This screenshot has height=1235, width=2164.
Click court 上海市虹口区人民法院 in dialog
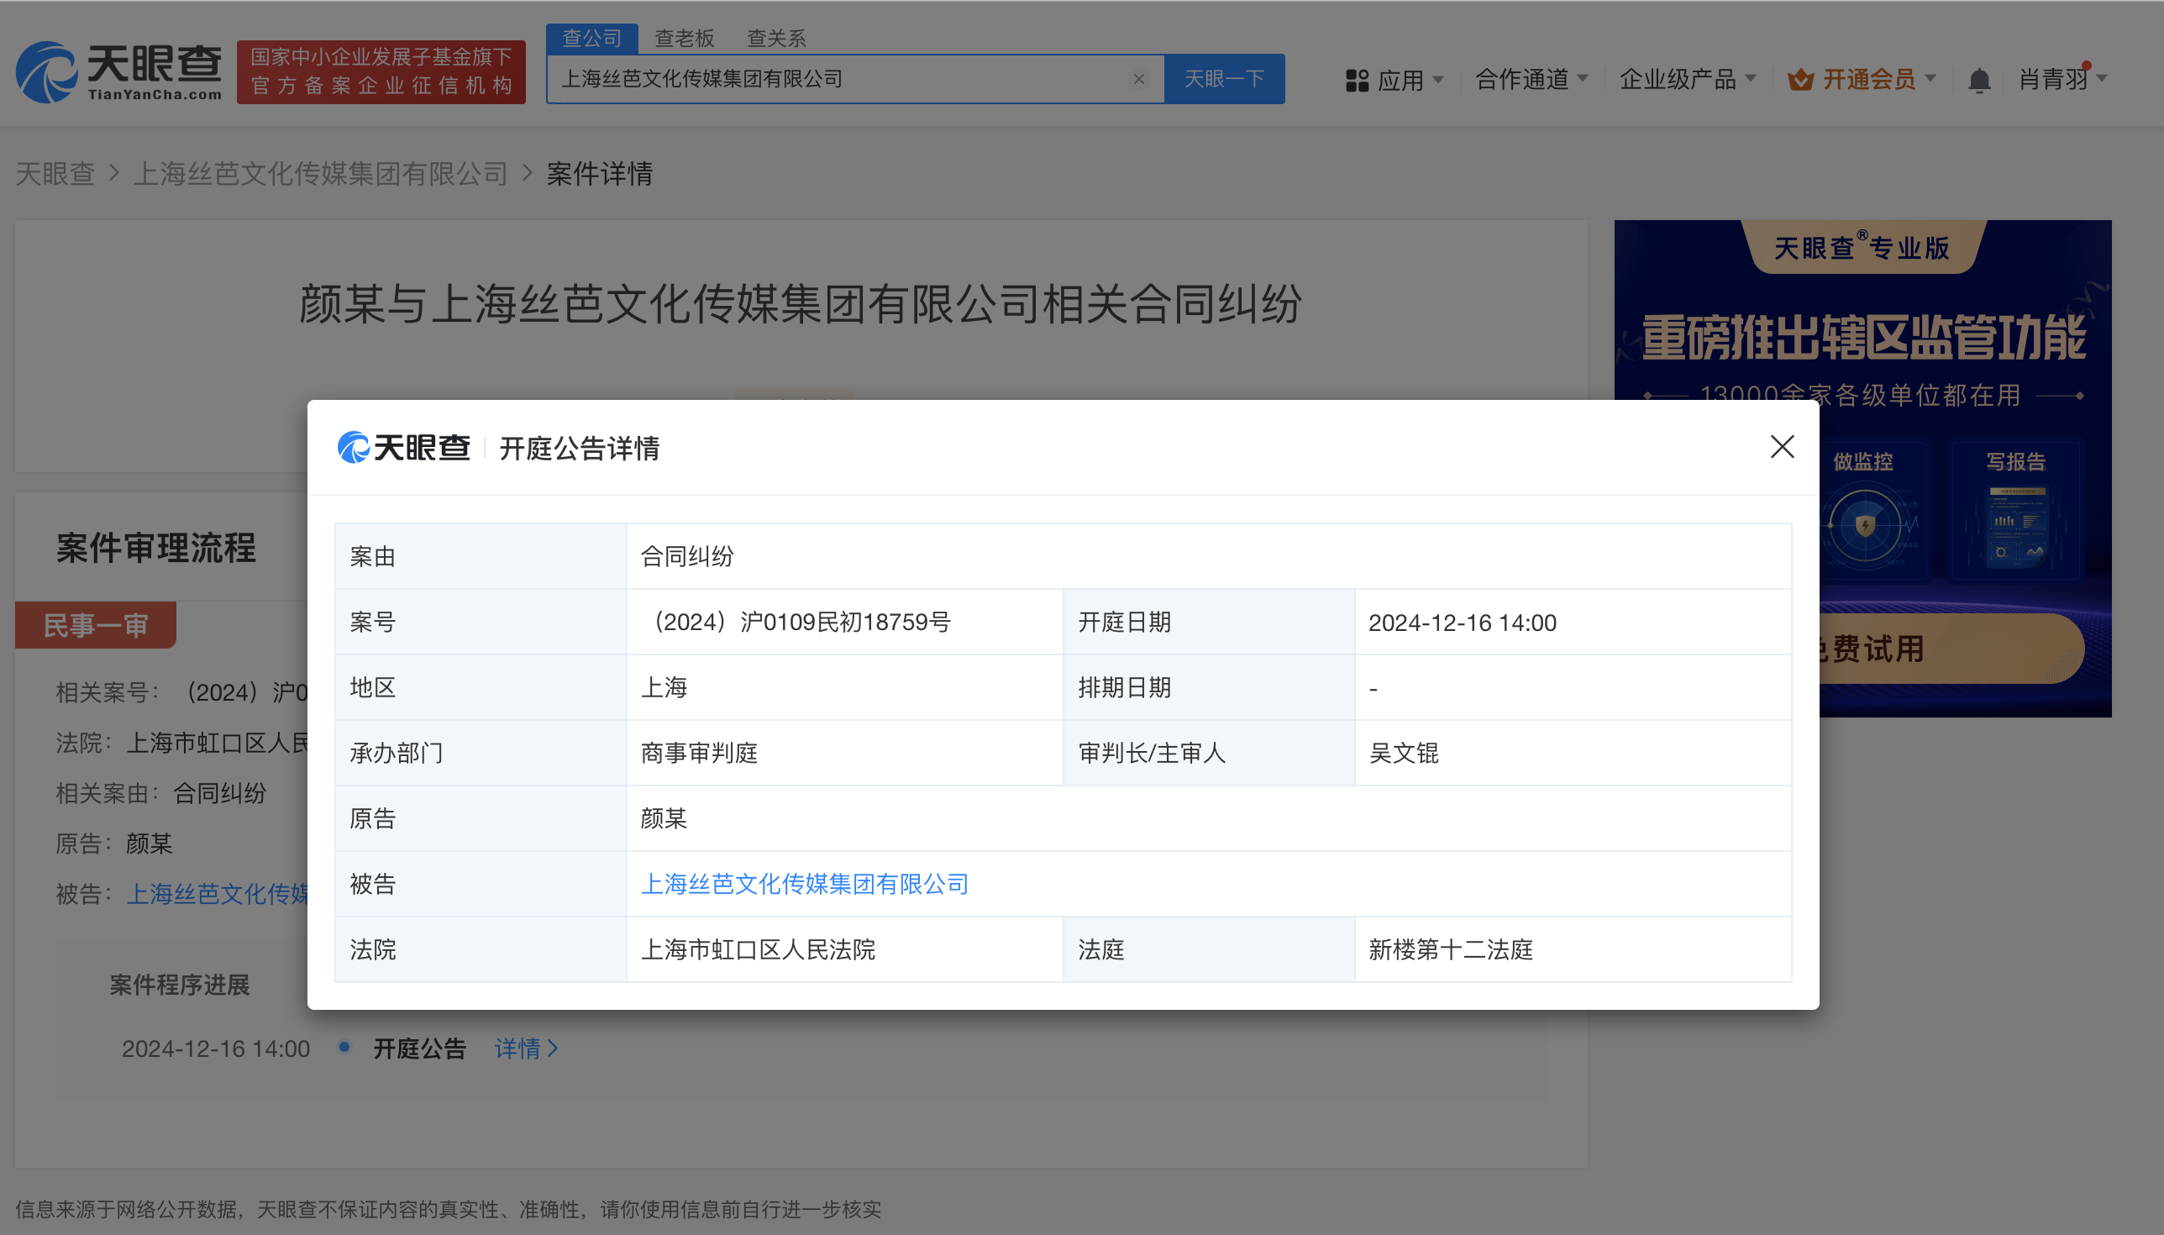(757, 949)
